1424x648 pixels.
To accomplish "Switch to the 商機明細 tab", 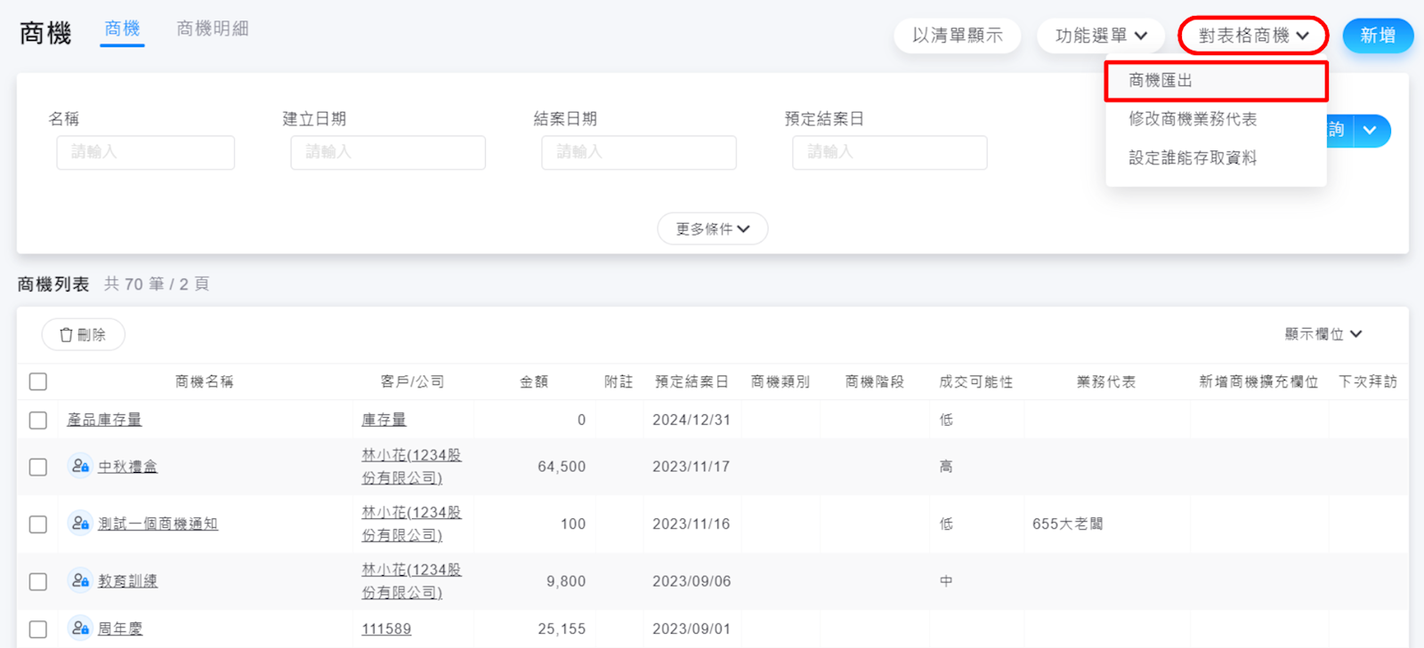I will tap(212, 29).
